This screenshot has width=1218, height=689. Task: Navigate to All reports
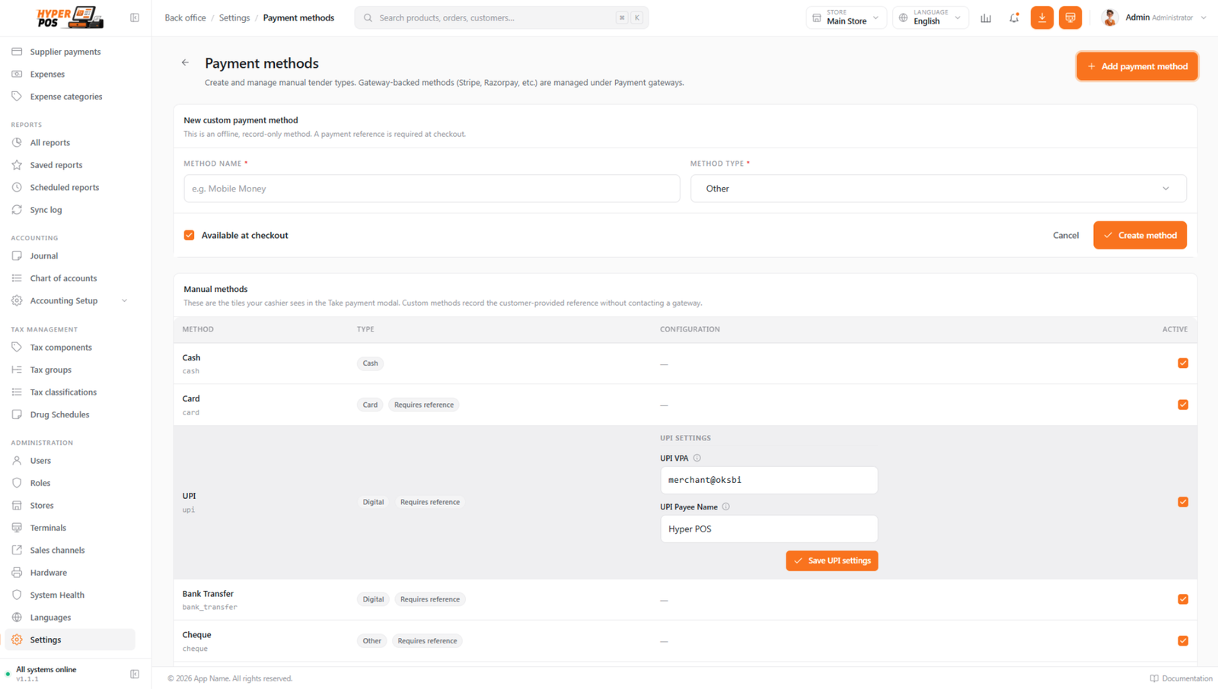pyautogui.click(x=69, y=143)
